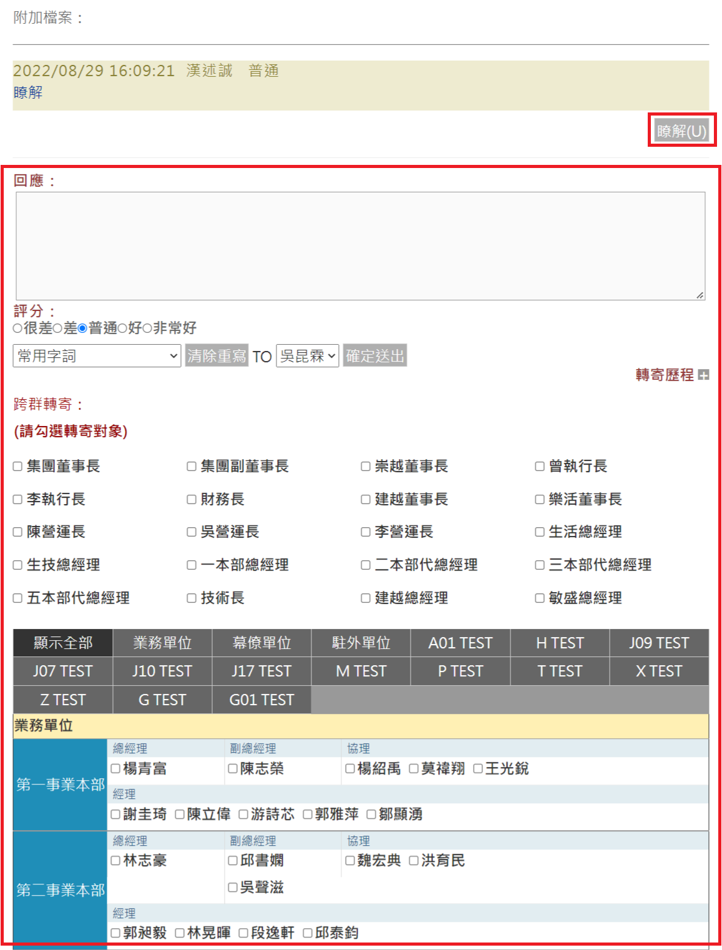Tick the 財務長 checkbox
Image resolution: width=722 pixels, height=950 pixels.
coord(192,500)
